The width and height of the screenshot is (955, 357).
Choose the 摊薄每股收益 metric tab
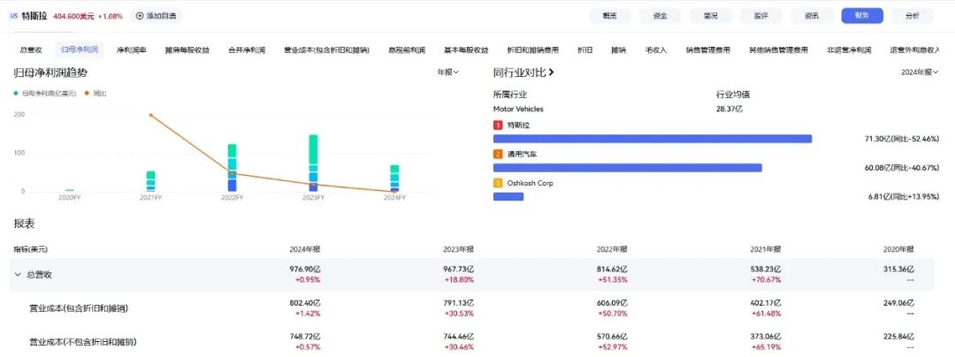187,49
